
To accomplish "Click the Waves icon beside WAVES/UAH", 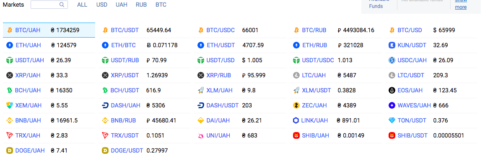I will click(x=392, y=105).
